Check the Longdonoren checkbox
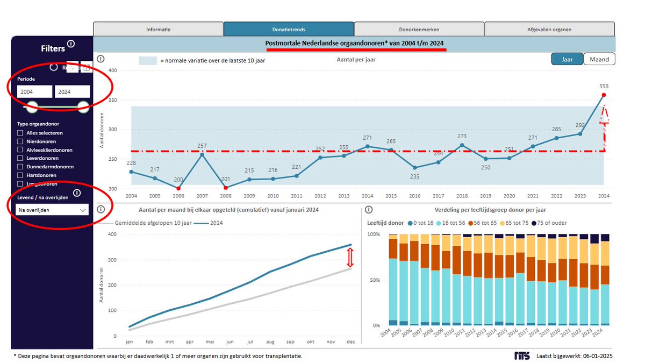Viewport: 645px width, 363px height. pyautogui.click(x=20, y=184)
